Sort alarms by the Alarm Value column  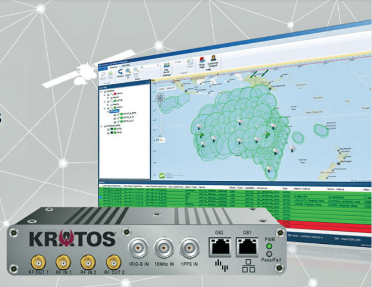pos(302,189)
